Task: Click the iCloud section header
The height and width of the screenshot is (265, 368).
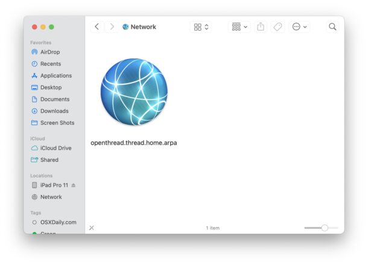Action: coord(37,139)
